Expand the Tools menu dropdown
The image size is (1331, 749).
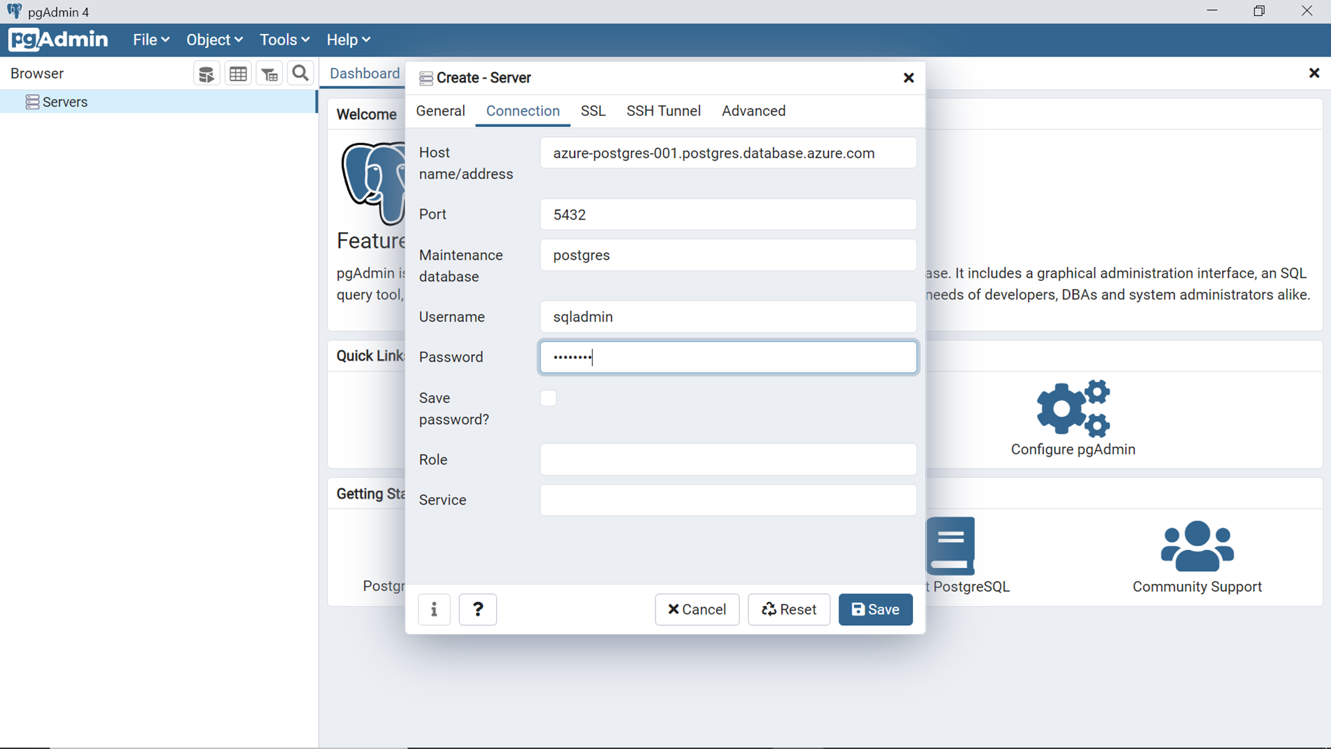(x=284, y=40)
